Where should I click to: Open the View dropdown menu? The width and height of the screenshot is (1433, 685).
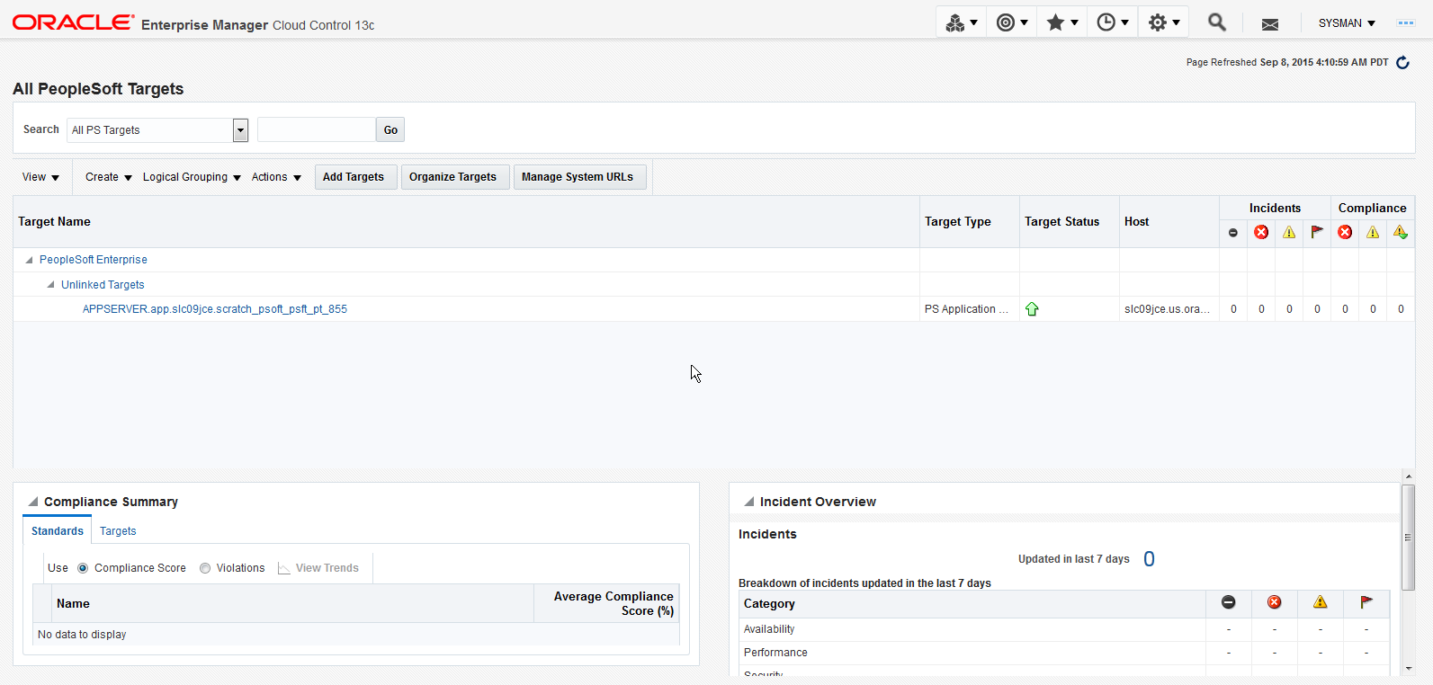tap(40, 177)
